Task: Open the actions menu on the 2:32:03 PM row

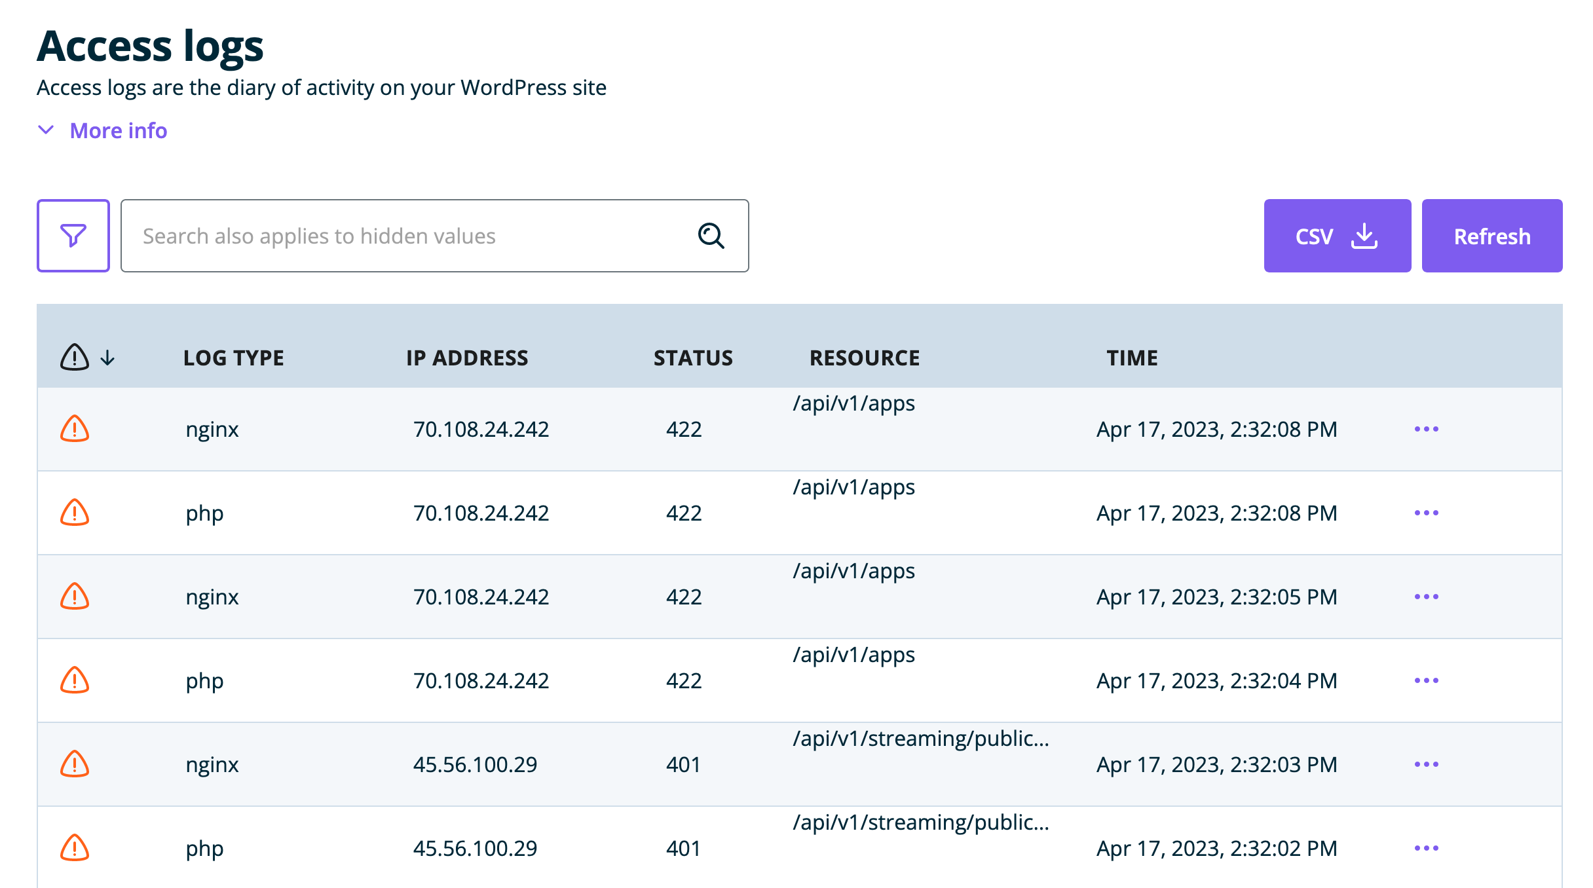Action: click(x=1427, y=765)
